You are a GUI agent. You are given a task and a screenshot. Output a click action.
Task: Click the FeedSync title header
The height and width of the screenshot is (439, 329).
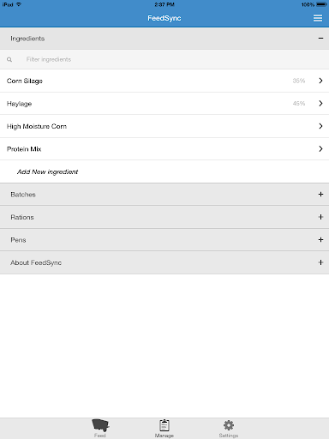coord(164,18)
